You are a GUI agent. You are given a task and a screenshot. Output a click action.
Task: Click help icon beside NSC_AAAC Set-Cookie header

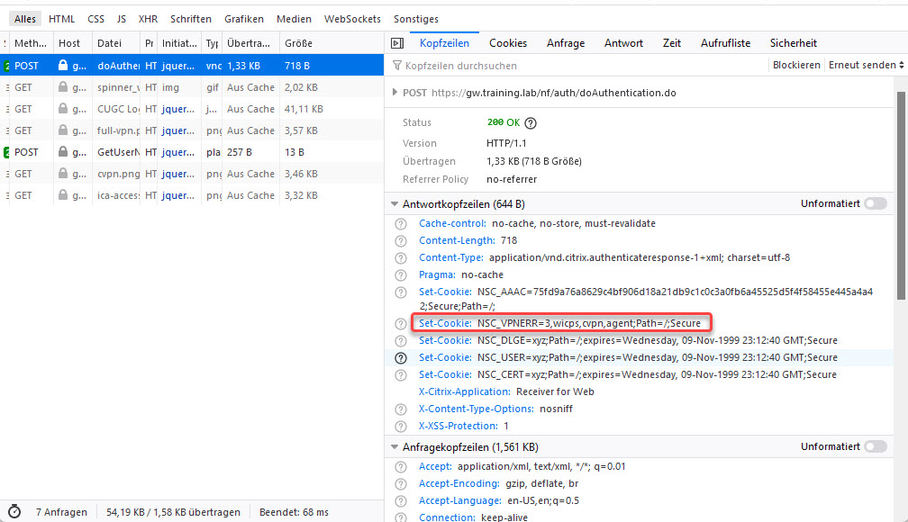[401, 292]
